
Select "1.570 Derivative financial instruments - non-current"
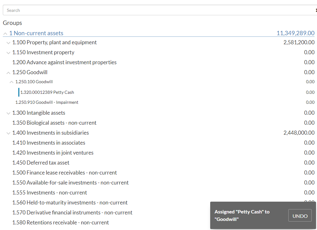click(x=72, y=212)
